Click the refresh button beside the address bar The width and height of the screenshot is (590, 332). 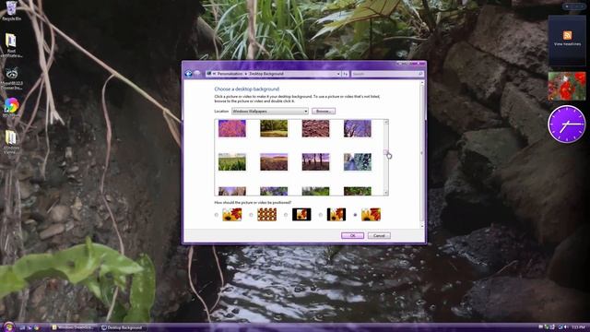345,74
